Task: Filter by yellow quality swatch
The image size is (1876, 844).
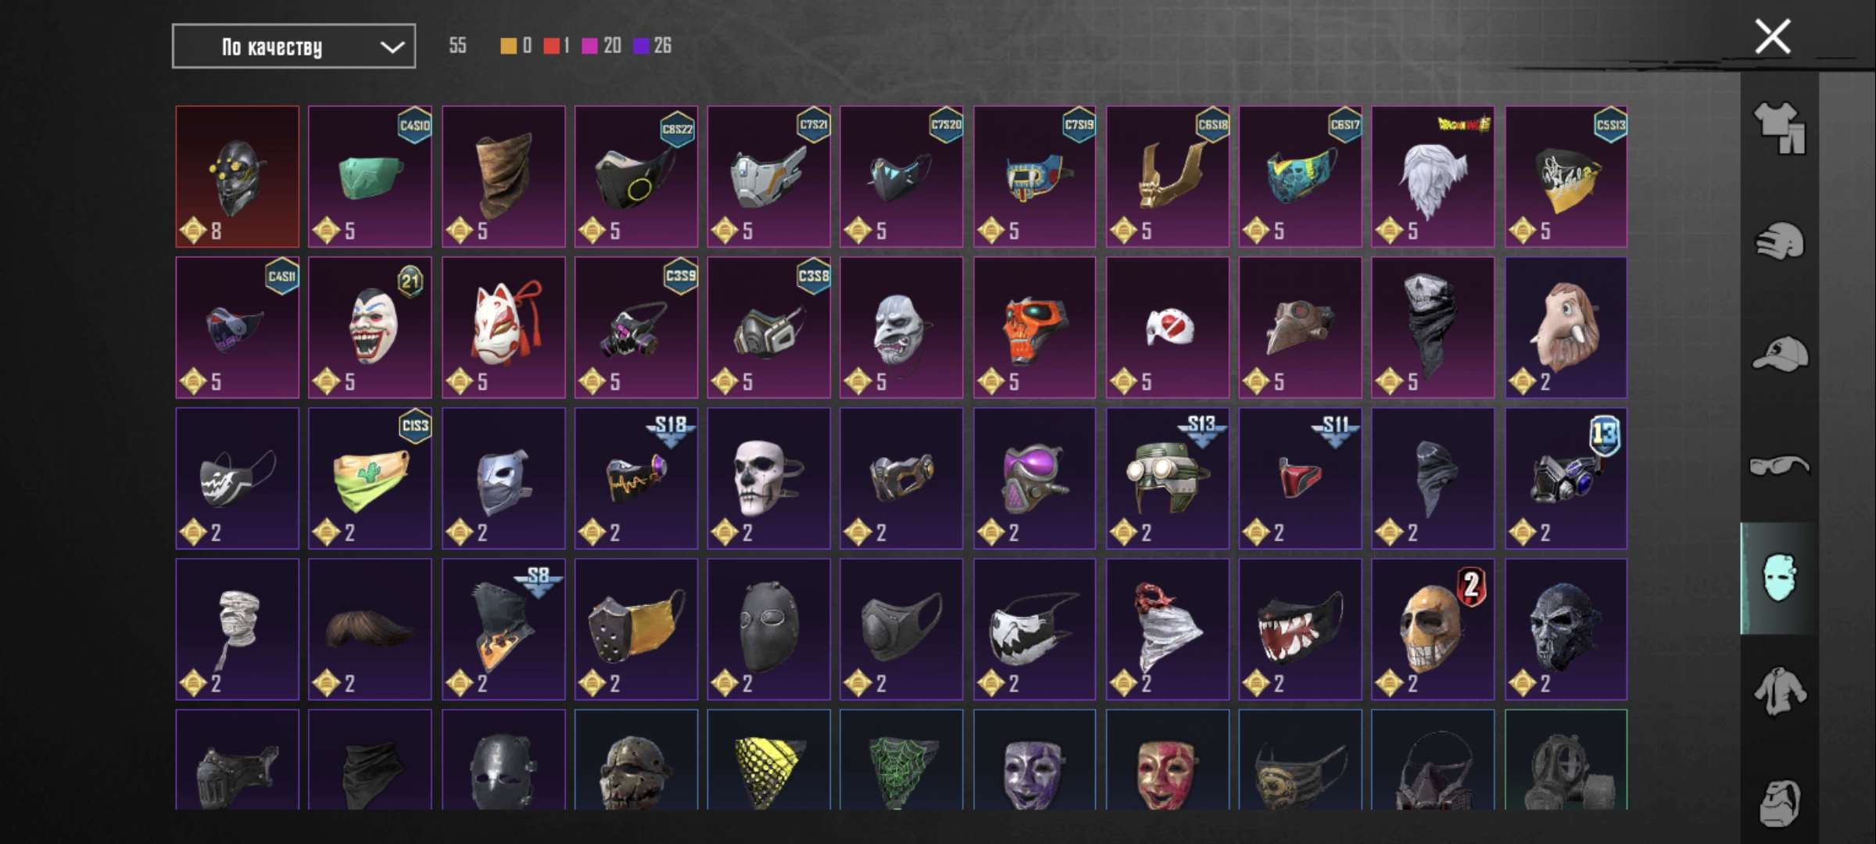Action: point(508,46)
